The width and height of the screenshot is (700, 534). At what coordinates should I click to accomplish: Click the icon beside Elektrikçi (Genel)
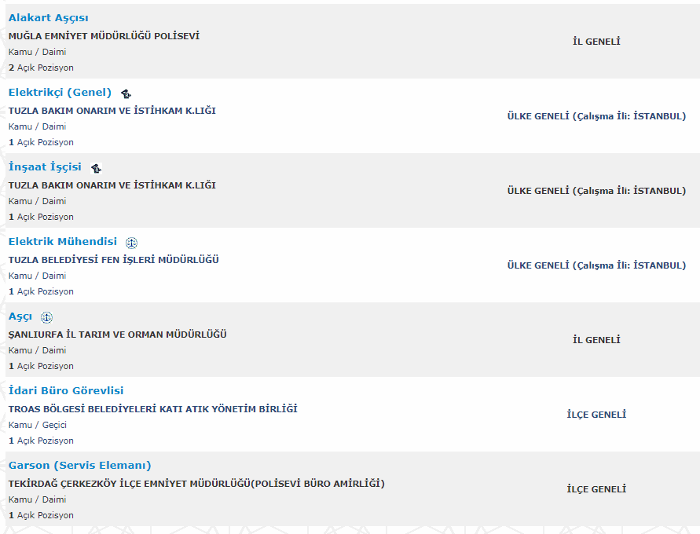coord(126,93)
